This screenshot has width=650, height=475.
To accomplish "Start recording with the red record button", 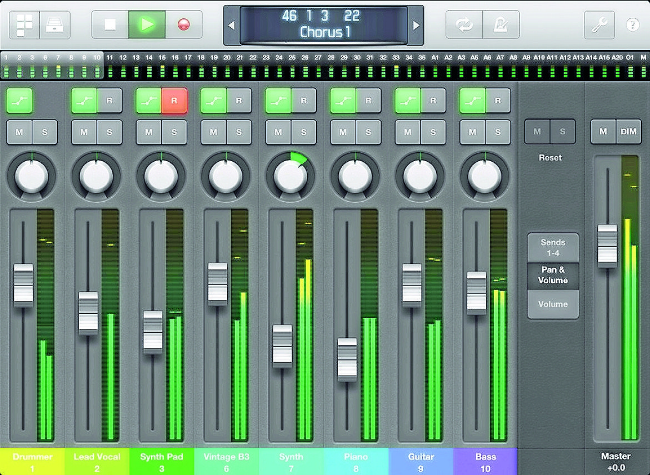I will [184, 25].
